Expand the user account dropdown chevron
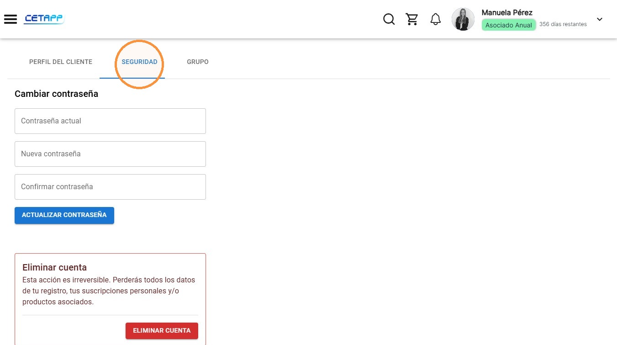Viewport: 617px width, 345px height. pos(600,19)
